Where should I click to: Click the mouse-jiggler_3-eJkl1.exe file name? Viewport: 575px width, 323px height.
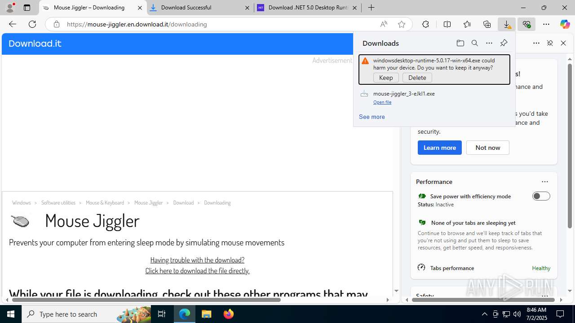coord(404,94)
